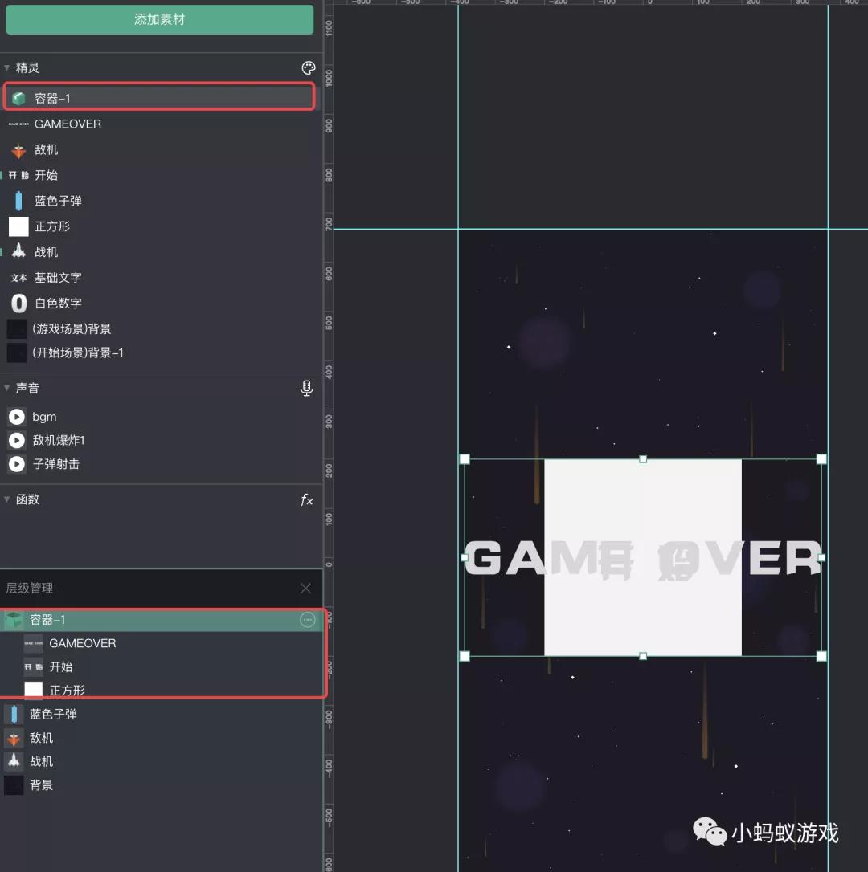Screen dimensions: 868x872
Task: Collapse the 声音 section
Action: (6, 388)
